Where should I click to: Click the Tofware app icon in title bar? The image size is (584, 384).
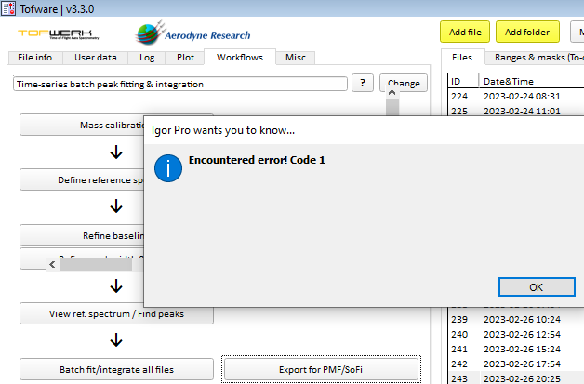click(x=10, y=8)
